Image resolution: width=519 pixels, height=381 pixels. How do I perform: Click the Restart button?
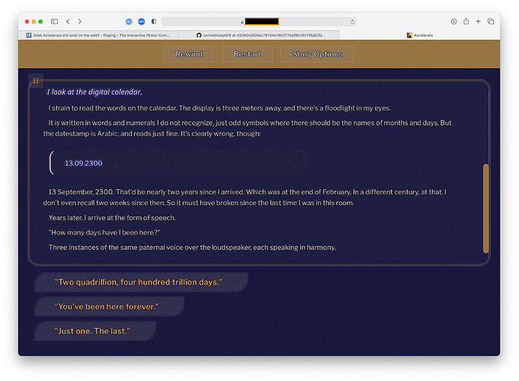(247, 54)
